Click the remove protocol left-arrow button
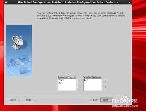This screenshot has width=146, height=111. tap(80, 87)
